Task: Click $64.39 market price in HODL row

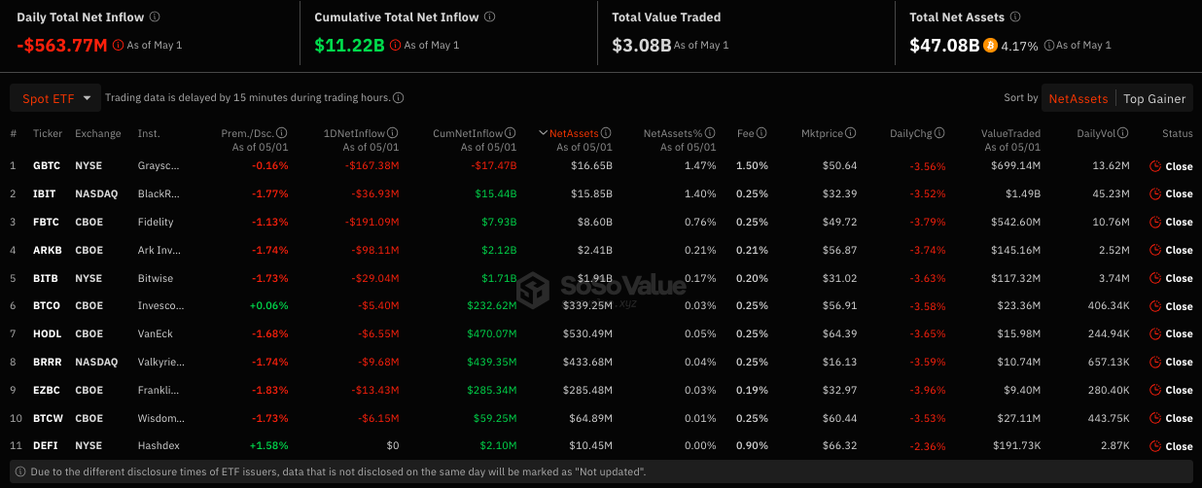Action: click(838, 333)
